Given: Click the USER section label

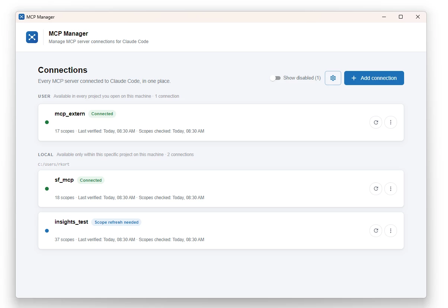Looking at the screenshot, I should (44, 96).
